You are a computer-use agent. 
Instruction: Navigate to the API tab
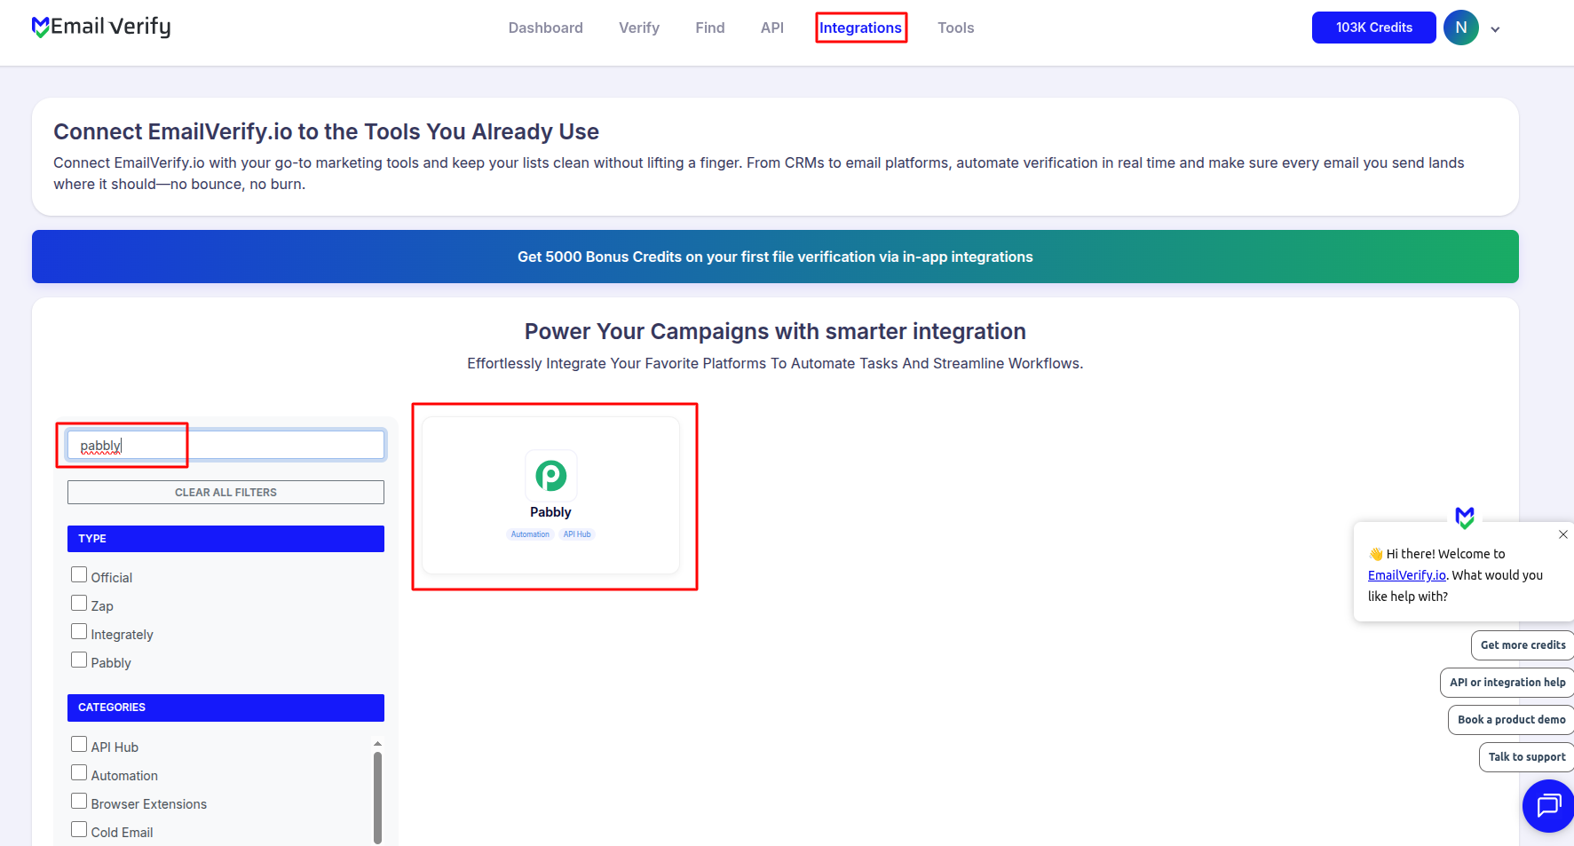(x=772, y=28)
